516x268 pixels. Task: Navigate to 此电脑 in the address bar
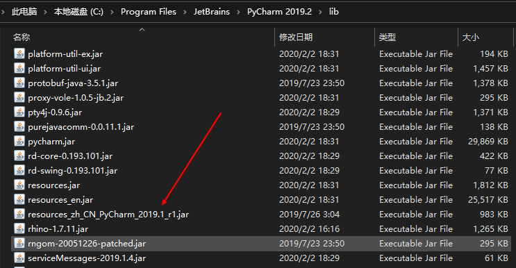tap(24, 12)
